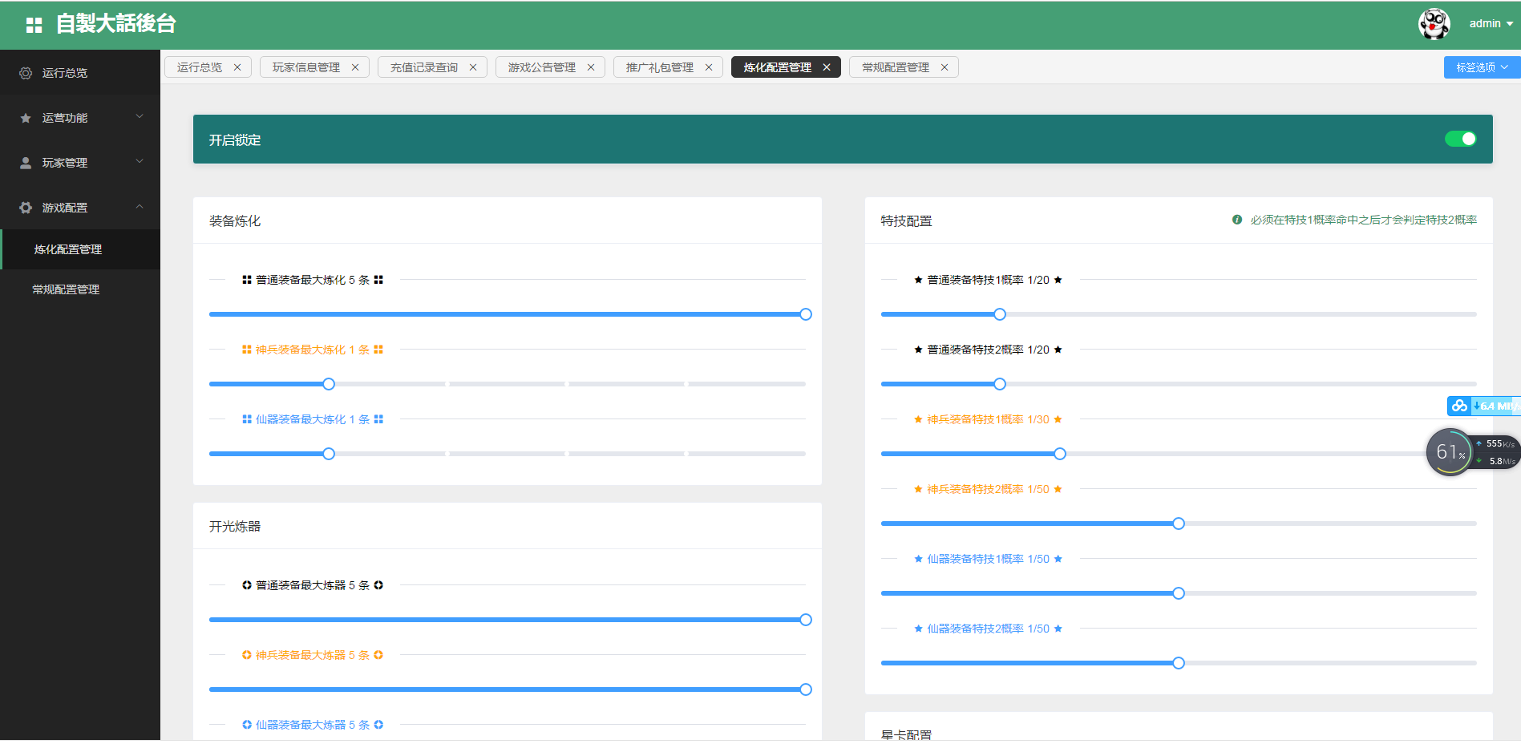Close the 玩家信息管理 tab
1521x744 pixels.
tap(355, 67)
